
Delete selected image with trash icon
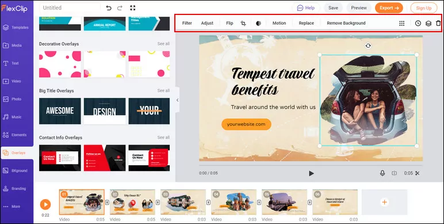coord(438,23)
